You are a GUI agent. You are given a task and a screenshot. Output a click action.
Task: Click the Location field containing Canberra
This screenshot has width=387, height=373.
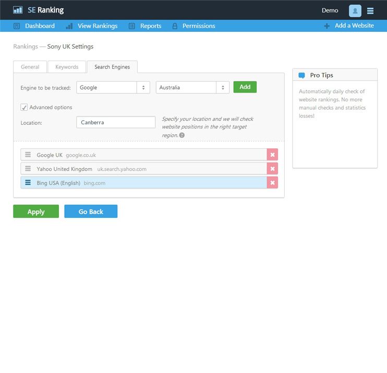coord(116,122)
